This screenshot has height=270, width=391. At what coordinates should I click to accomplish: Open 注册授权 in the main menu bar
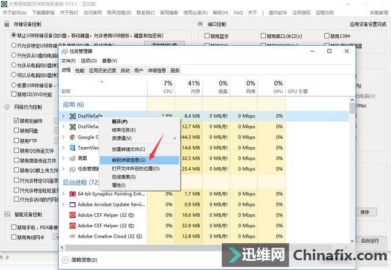[x=301, y=12]
